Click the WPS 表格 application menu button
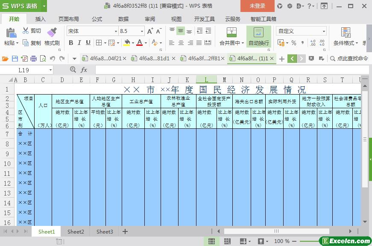Screen dimensions: 372x246 [23, 6]
